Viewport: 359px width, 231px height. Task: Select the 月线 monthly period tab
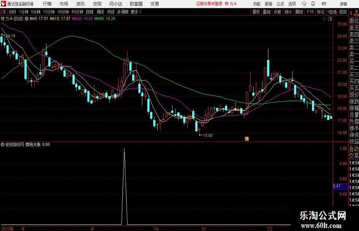point(111,12)
